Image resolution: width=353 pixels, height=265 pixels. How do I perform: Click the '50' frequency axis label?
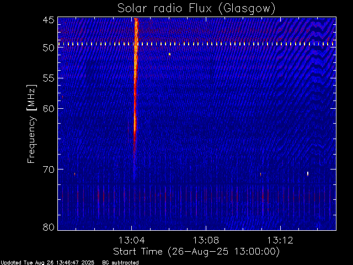point(49,47)
